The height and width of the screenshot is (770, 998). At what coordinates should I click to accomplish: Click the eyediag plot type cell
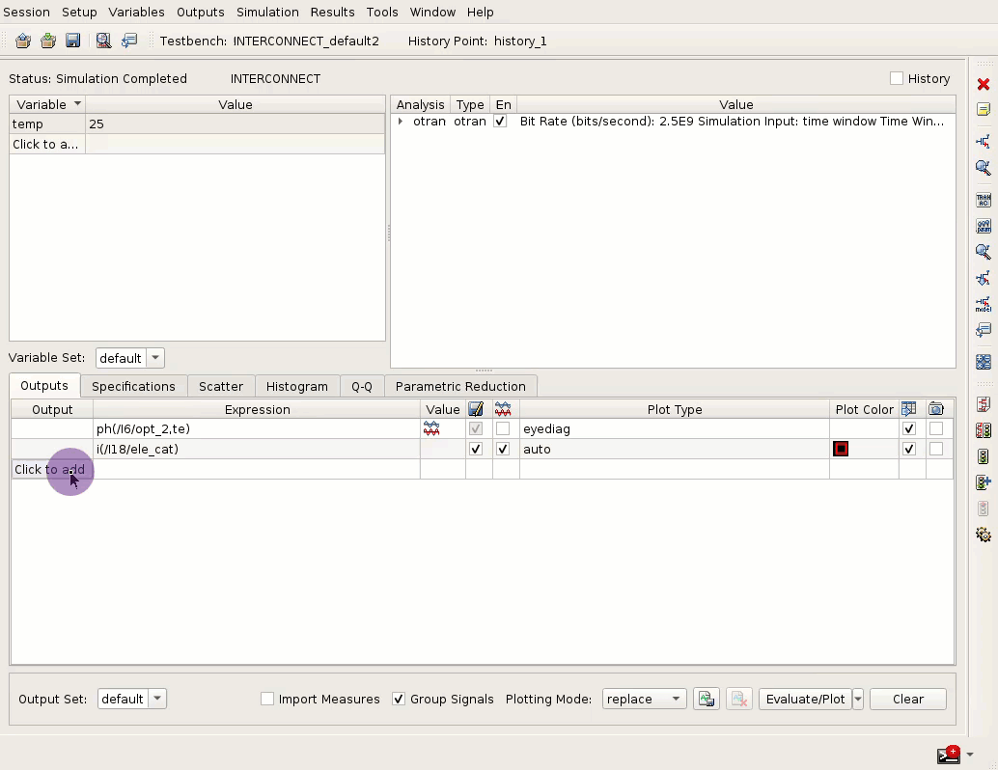tap(675, 429)
